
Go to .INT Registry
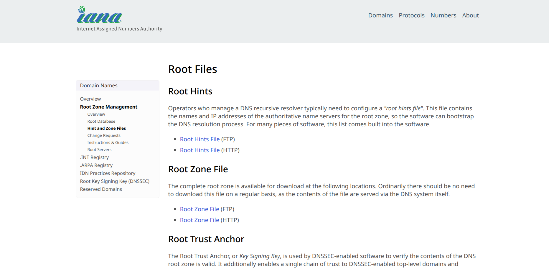(95, 157)
